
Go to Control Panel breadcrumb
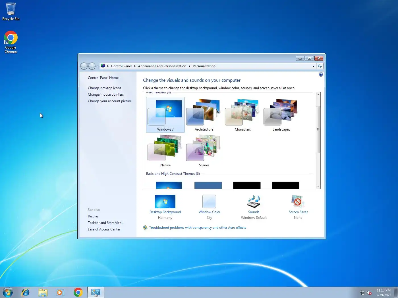coord(121,66)
